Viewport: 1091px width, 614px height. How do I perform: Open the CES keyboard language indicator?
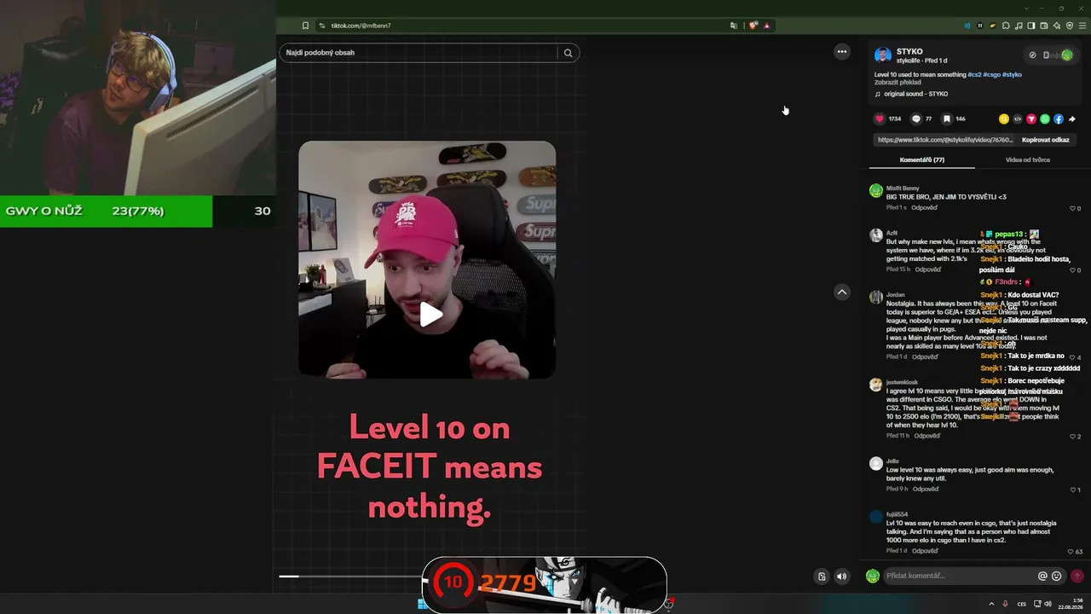pos(1022,604)
